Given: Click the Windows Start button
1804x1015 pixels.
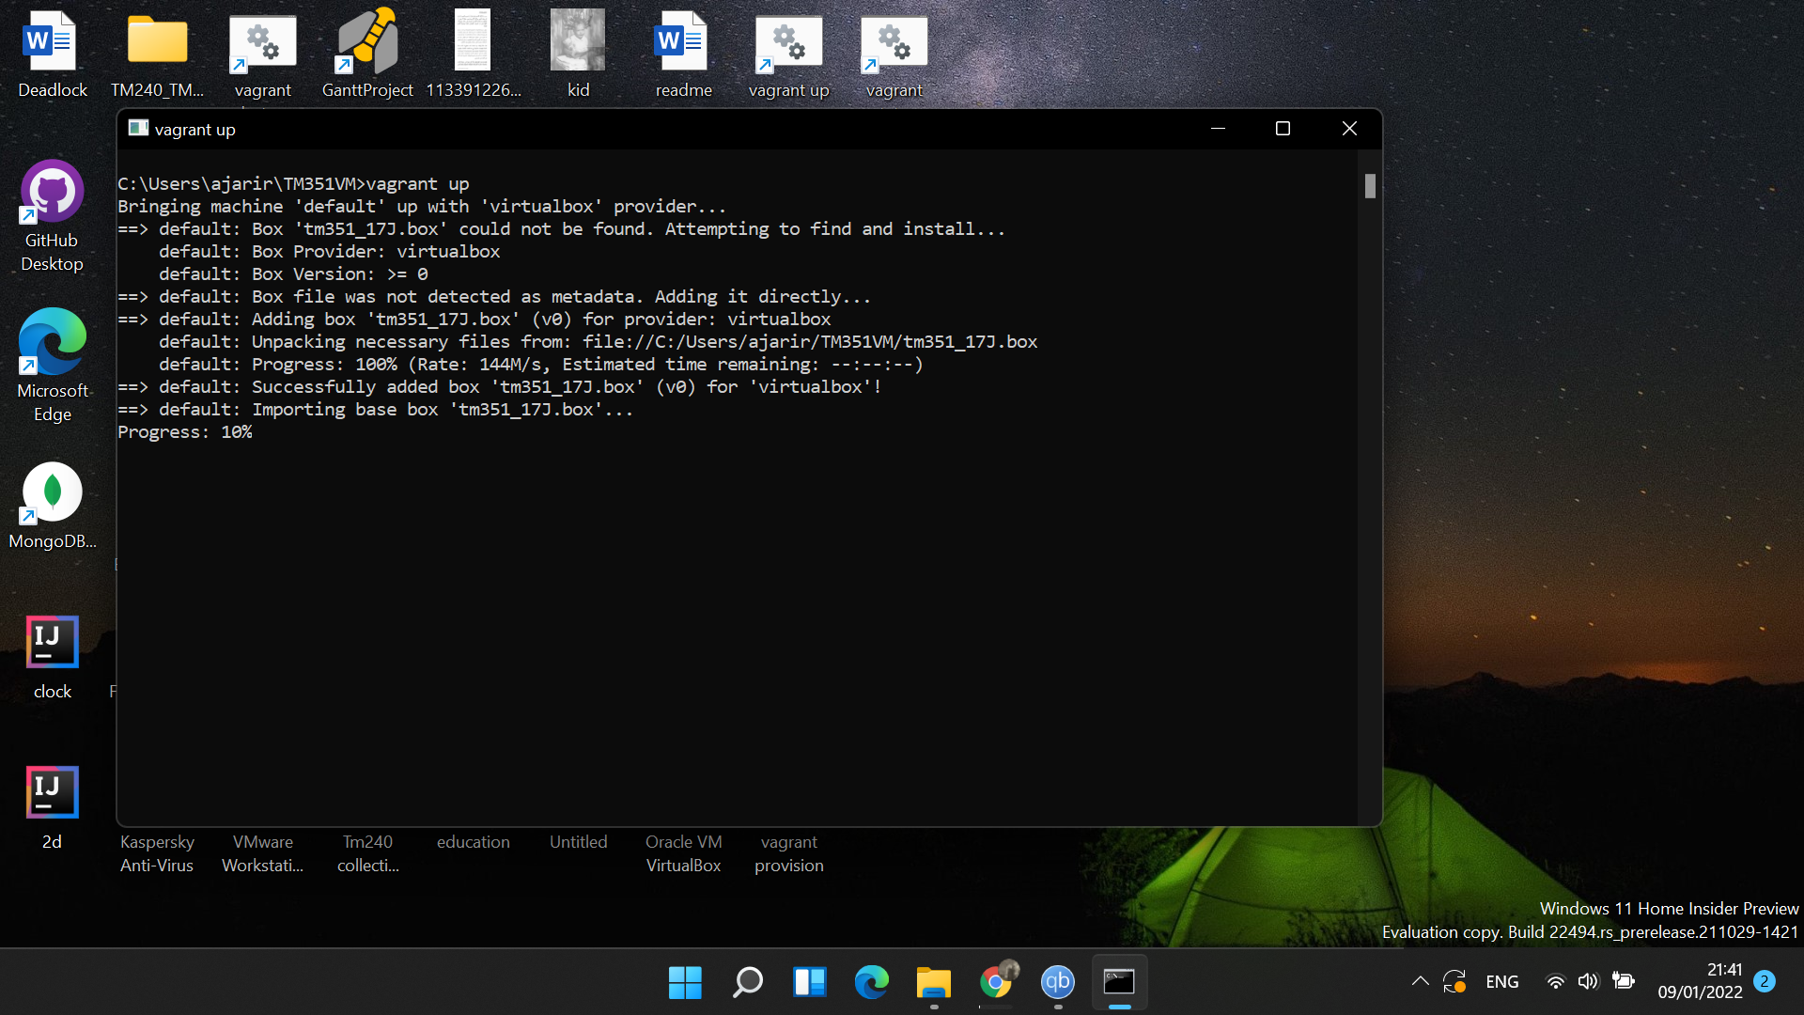Looking at the screenshot, I should point(685,982).
